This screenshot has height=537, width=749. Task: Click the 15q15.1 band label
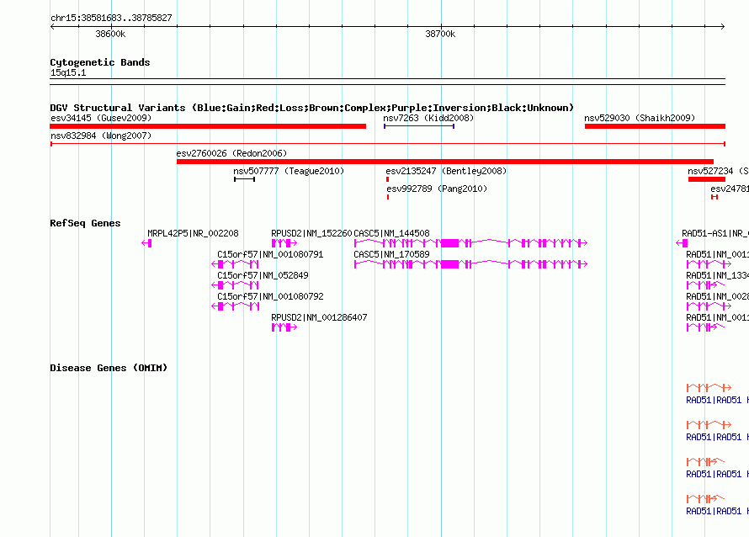tap(68, 72)
